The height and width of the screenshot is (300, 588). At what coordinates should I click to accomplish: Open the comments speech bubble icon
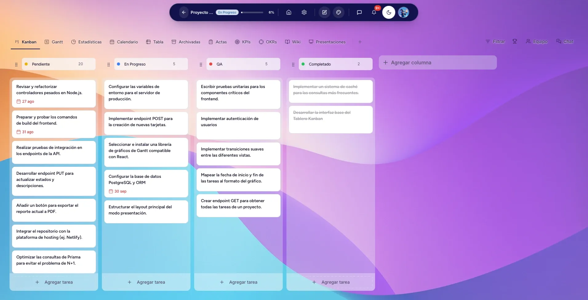(359, 12)
